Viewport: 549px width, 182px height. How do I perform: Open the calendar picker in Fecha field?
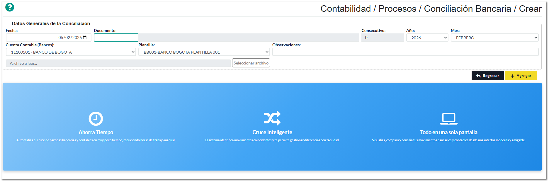pyautogui.click(x=85, y=38)
